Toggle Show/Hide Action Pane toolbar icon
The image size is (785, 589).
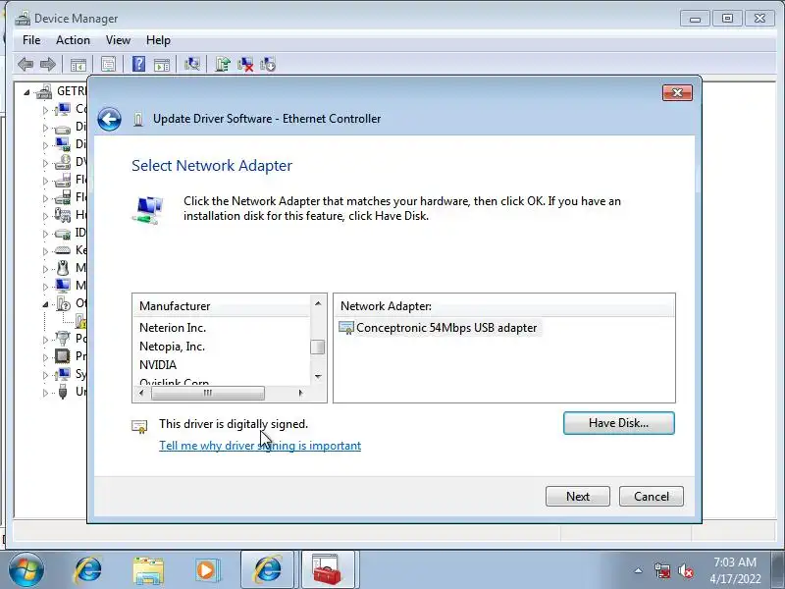tap(162, 65)
